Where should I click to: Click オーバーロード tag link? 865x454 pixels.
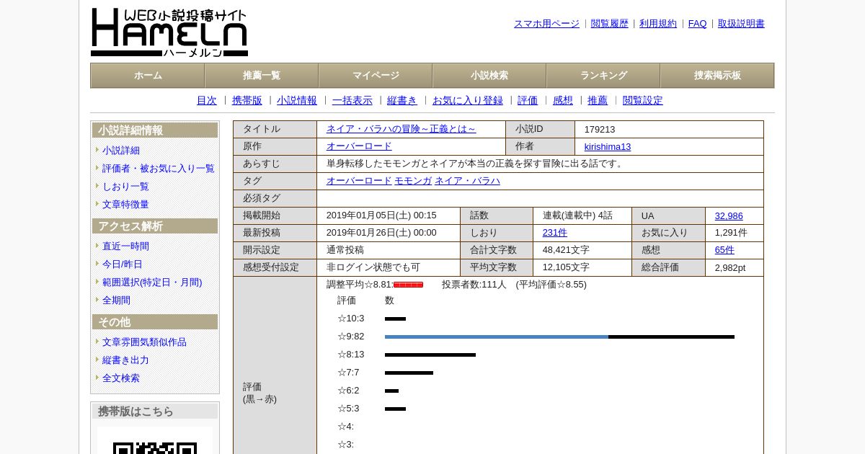click(x=359, y=181)
